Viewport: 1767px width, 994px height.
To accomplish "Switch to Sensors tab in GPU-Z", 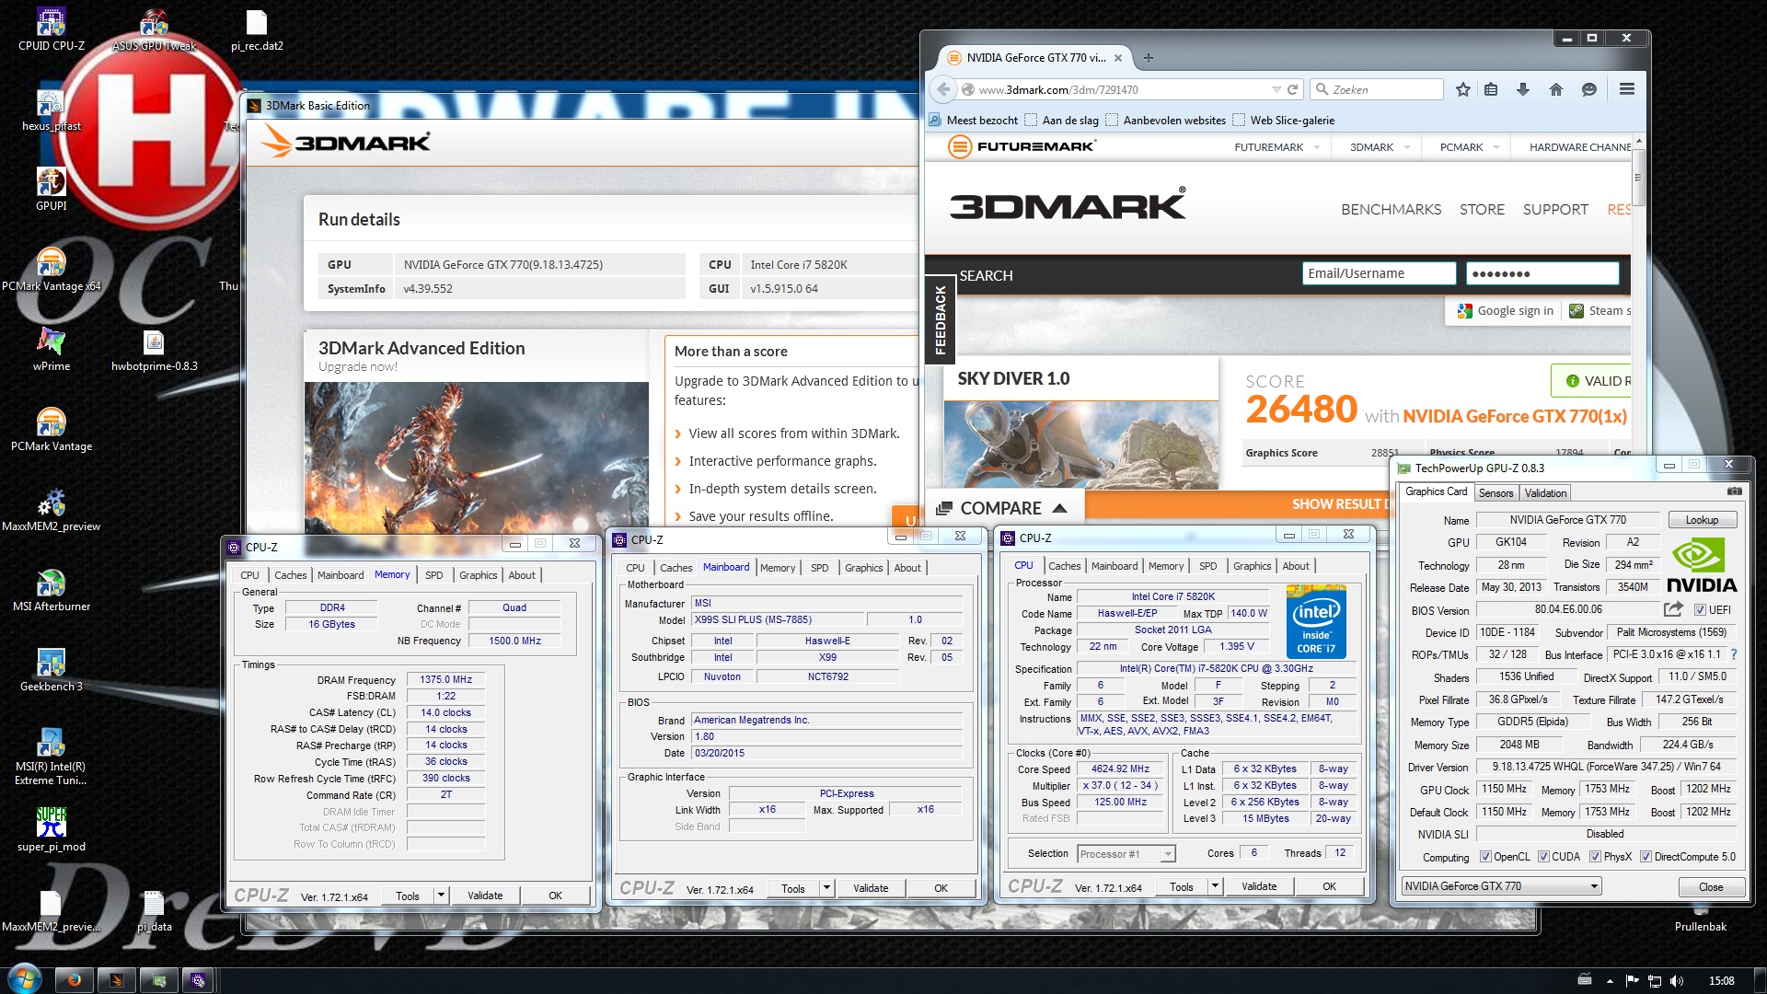I will [x=1496, y=493].
